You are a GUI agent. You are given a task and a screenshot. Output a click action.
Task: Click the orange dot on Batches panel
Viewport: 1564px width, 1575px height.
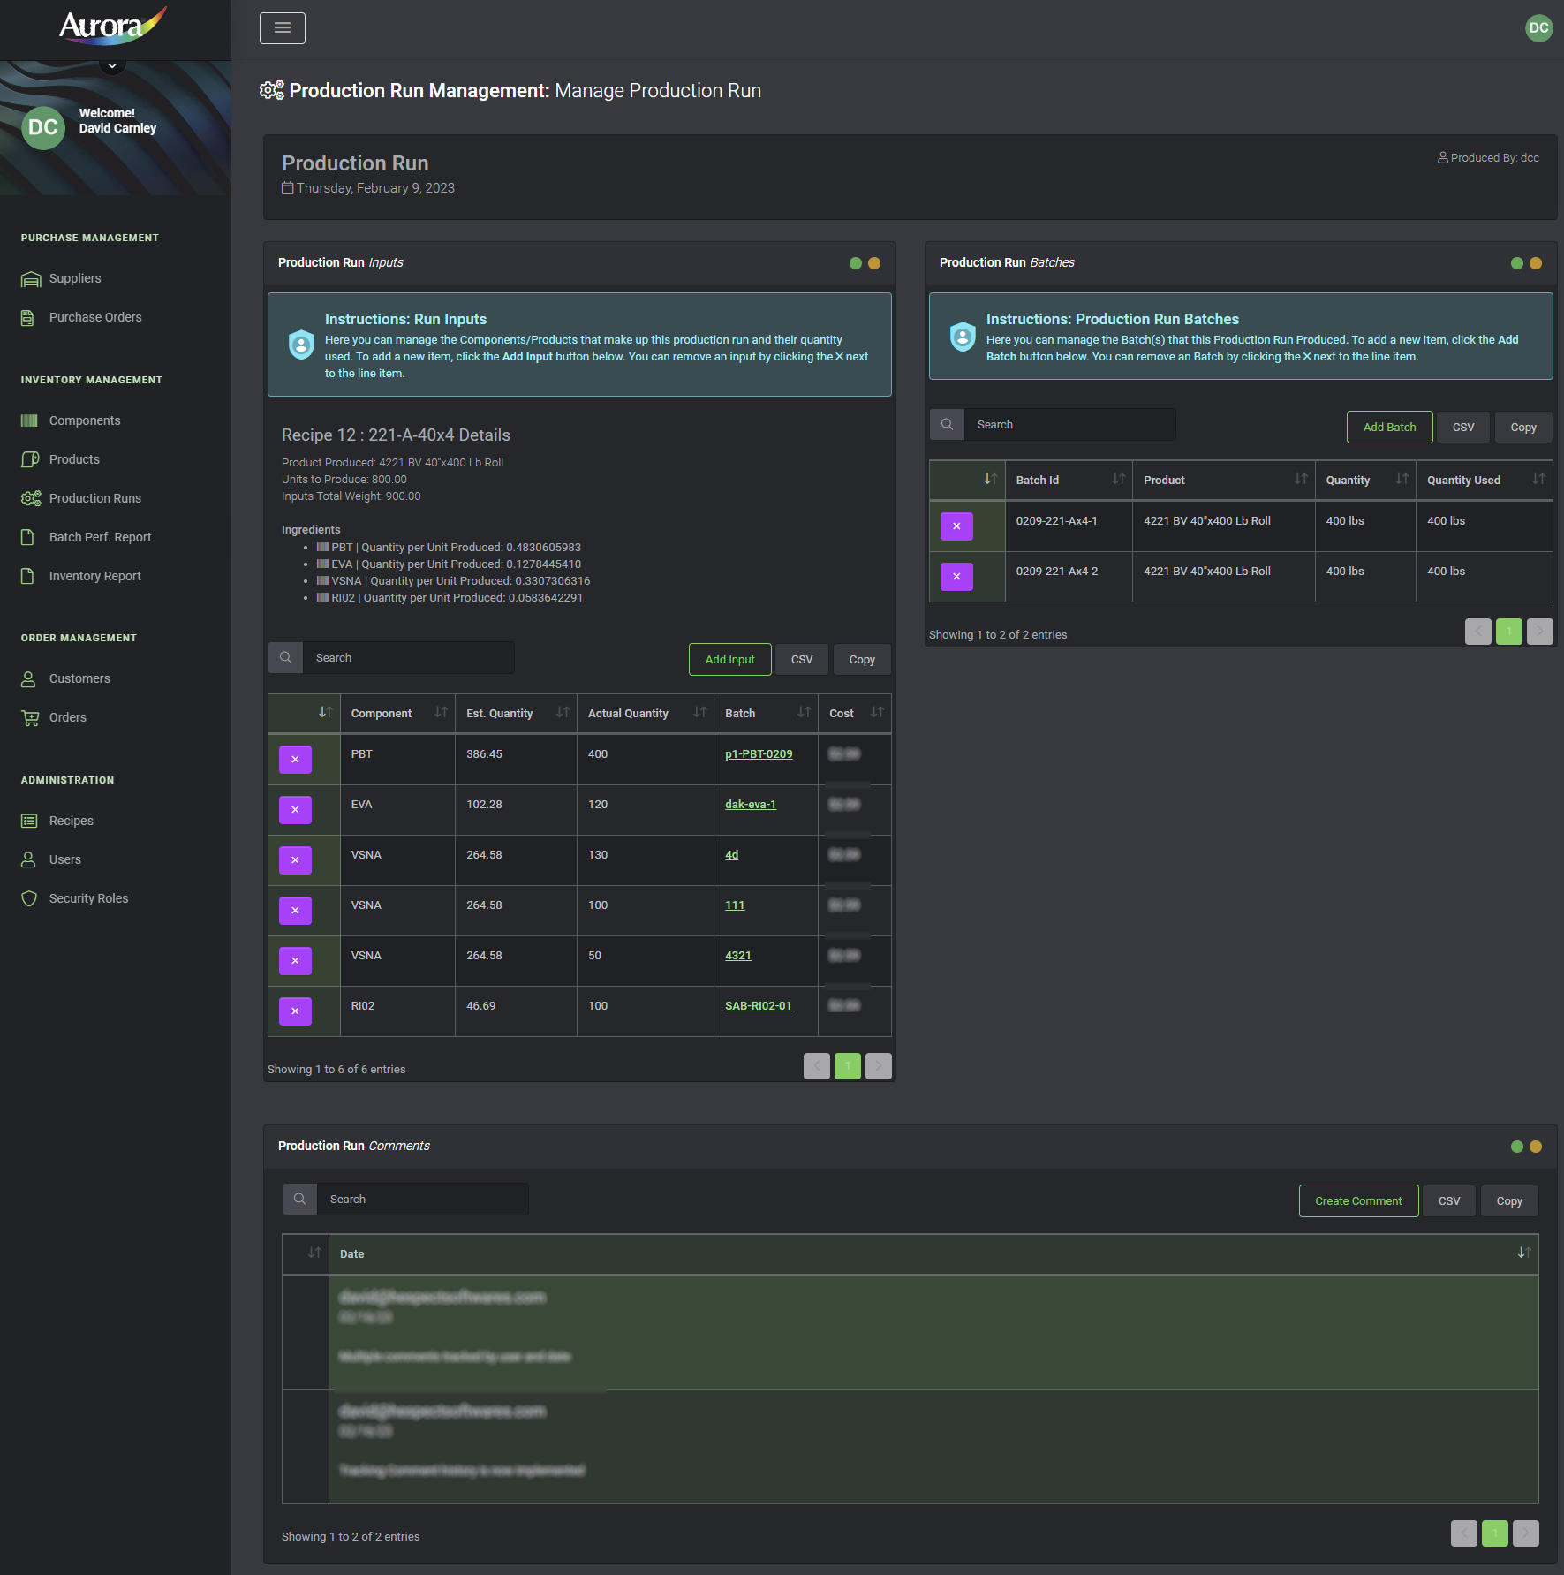coord(1536,263)
